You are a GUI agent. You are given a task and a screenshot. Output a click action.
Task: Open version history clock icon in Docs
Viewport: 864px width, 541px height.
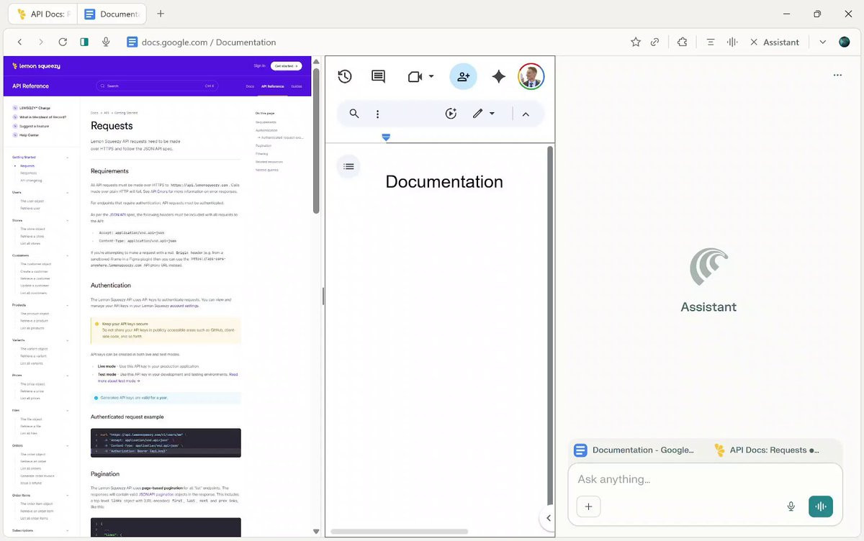click(345, 76)
